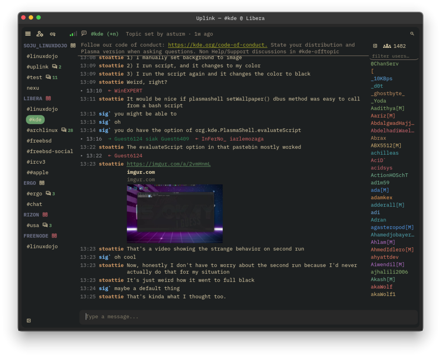Click the filter users field
The width and height of the screenshot is (441, 357).
pyautogui.click(x=393, y=56)
